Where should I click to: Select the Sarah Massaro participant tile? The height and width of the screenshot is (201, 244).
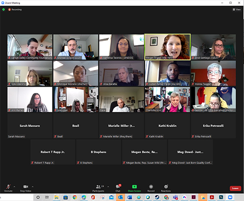point(30,126)
